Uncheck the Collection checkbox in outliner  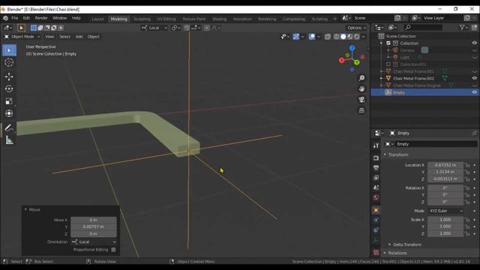[388, 43]
